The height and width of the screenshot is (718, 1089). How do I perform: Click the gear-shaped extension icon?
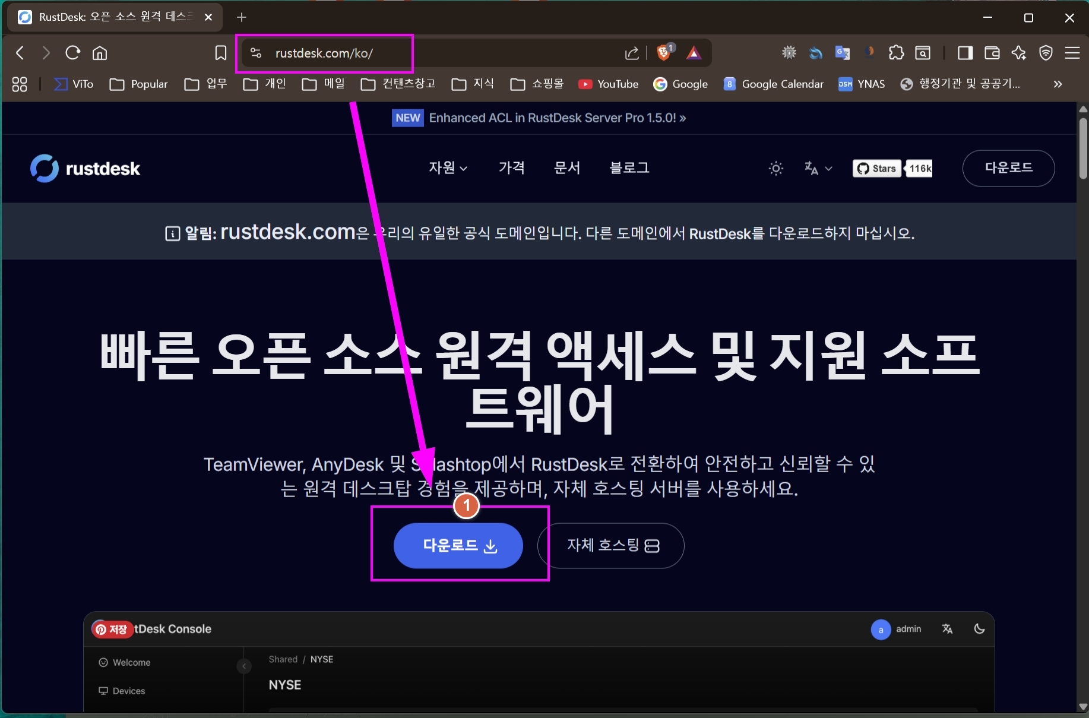coord(789,52)
